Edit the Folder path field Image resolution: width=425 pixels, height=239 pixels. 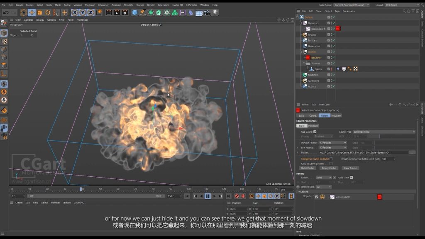(364, 153)
